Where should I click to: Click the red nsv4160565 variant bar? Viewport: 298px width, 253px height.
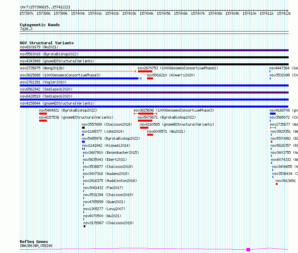pyautogui.click(x=144, y=128)
